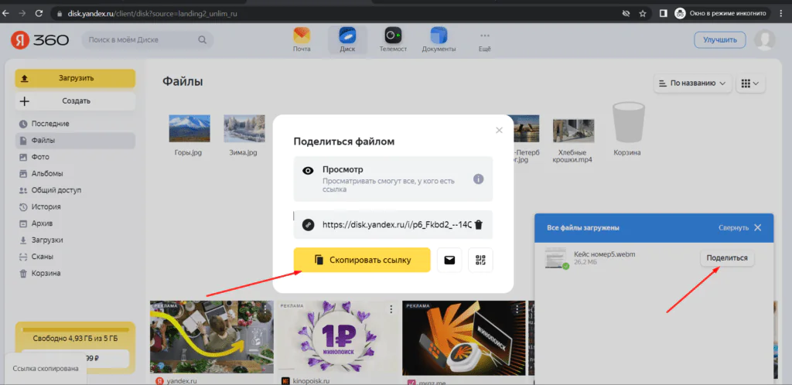Screen dimensions: 792x385
Task: Select the Горы.jpg thumbnail
Action: (x=189, y=128)
